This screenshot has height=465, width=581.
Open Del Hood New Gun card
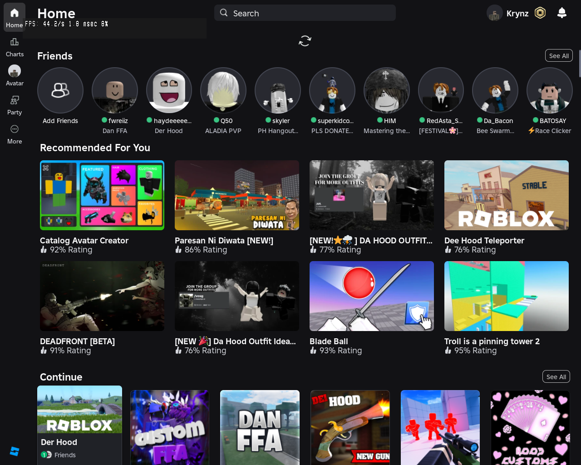click(350, 427)
